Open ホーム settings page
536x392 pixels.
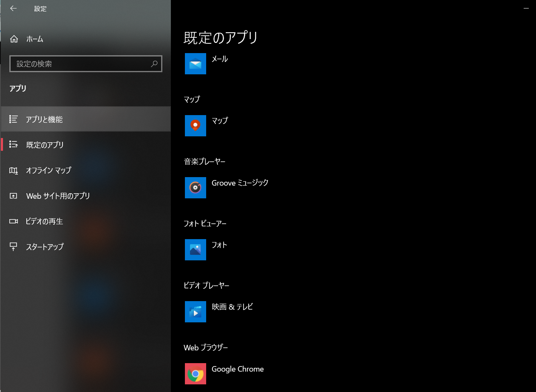click(x=85, y=39)
